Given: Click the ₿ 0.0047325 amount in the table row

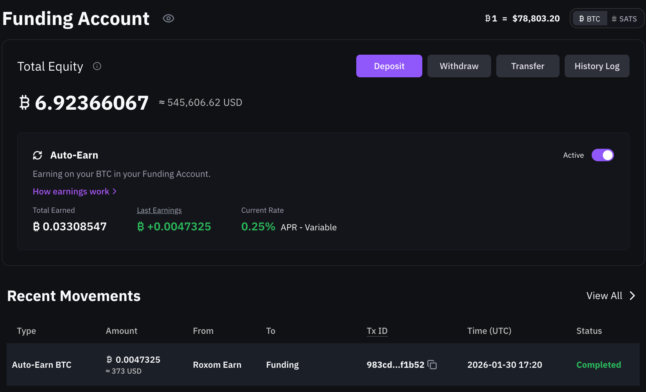Looking at the screenshot, I should pyautogui.click(x=133, y=360).
